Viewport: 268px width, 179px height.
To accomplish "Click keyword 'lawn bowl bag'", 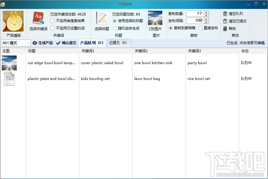I will (x=147, y=79).
